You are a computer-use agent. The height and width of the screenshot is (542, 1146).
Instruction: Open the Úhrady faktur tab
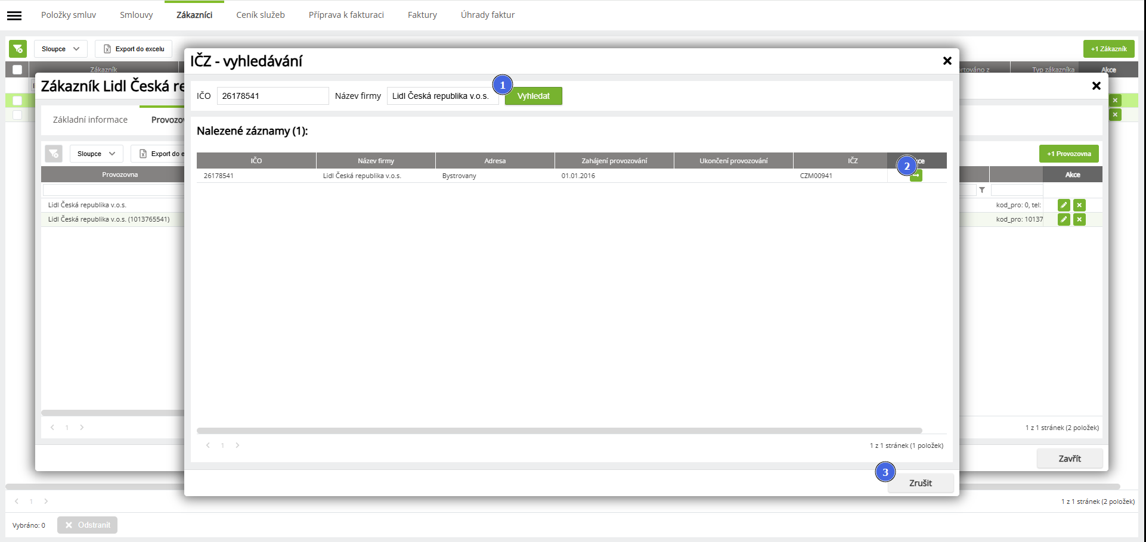pyautogui.click(x=488, y=15)
